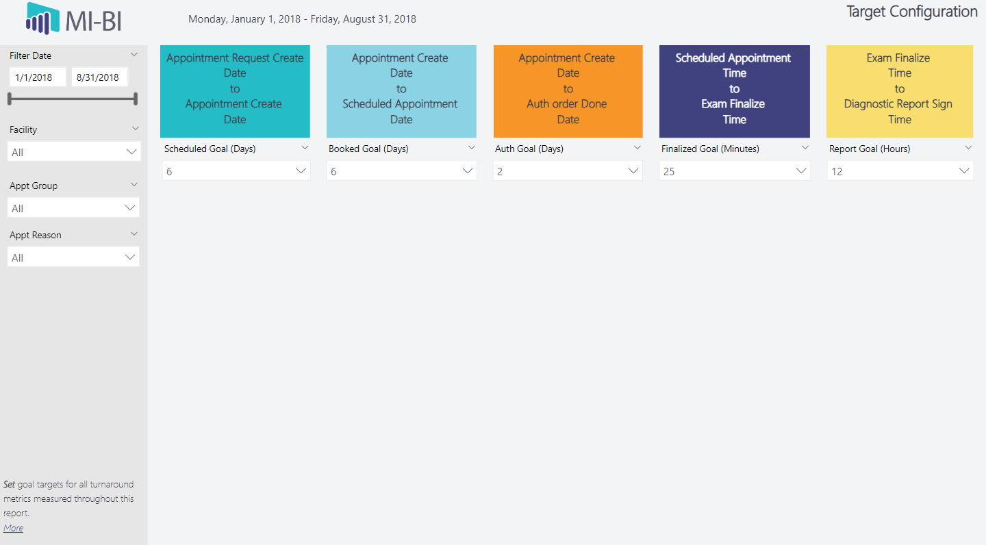
Task: Click the Filter Date label
Action: click(30, 55)
